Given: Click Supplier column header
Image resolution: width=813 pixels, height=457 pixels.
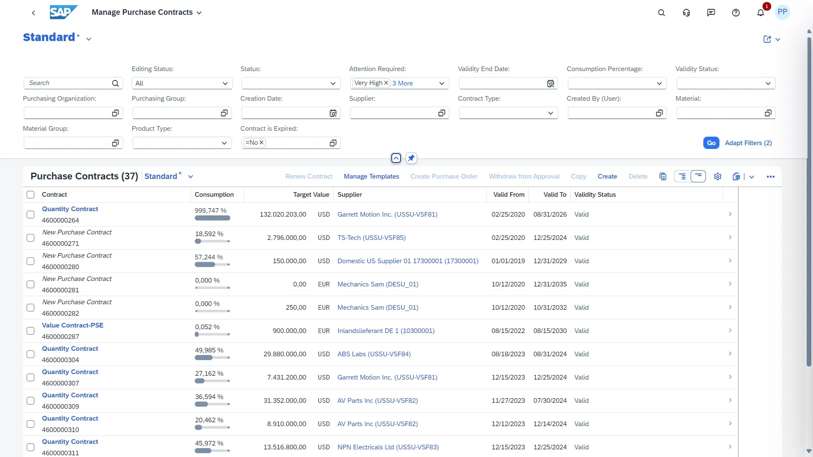Looking at the screenshot, I should point(350,195).
